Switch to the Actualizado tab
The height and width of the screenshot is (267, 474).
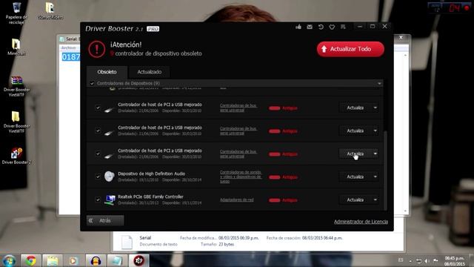(150, 72)
